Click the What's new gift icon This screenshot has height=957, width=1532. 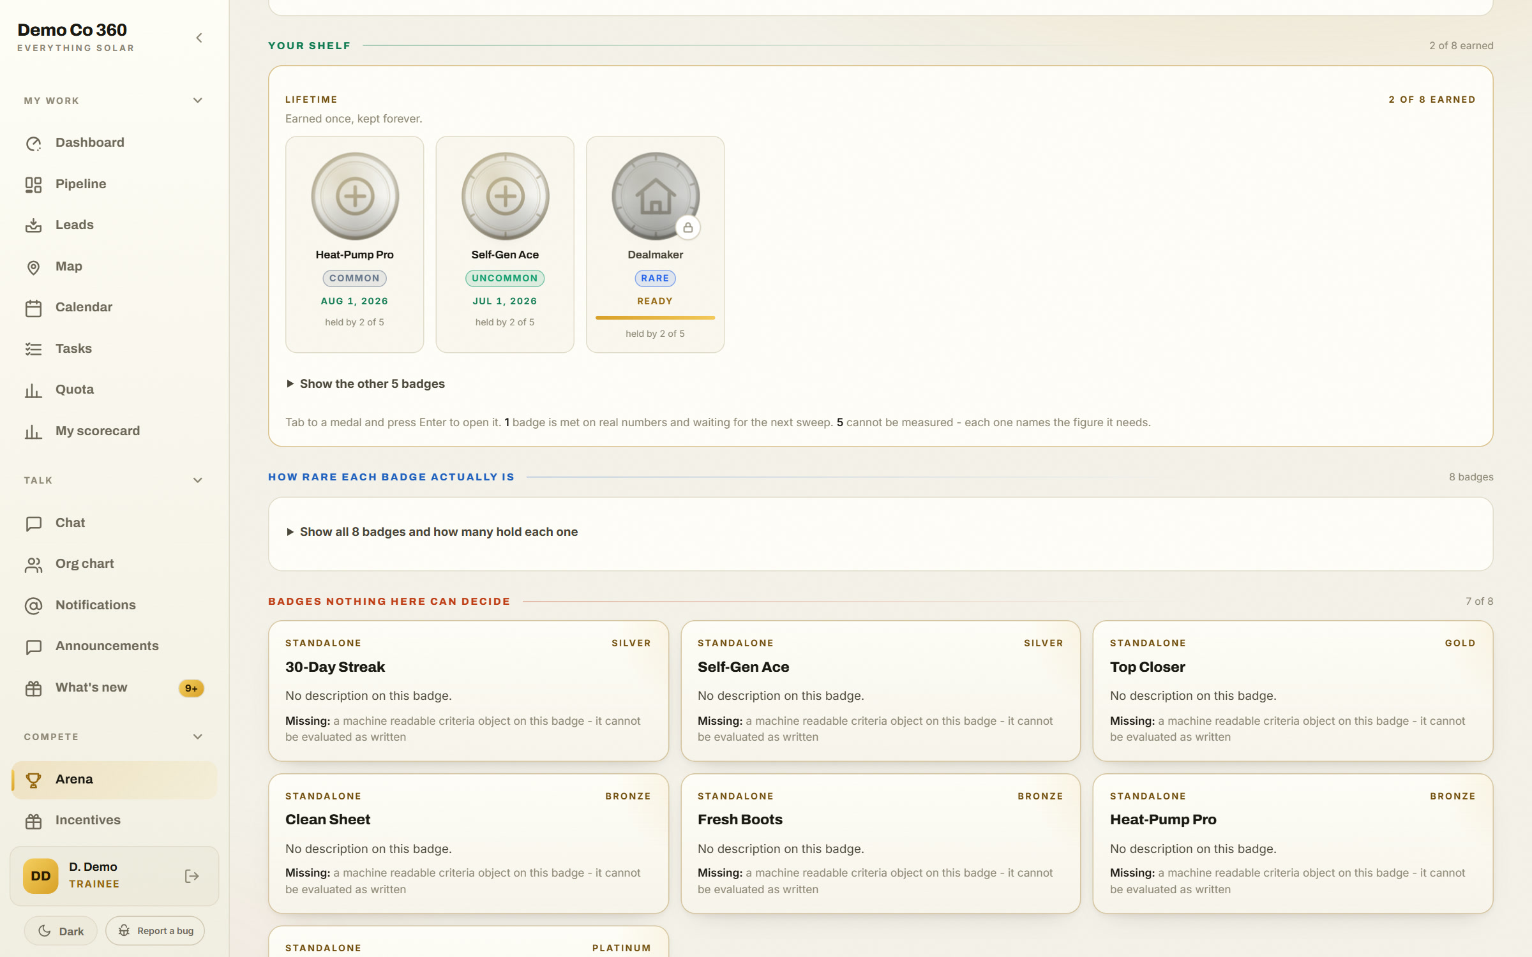point(33,688)
